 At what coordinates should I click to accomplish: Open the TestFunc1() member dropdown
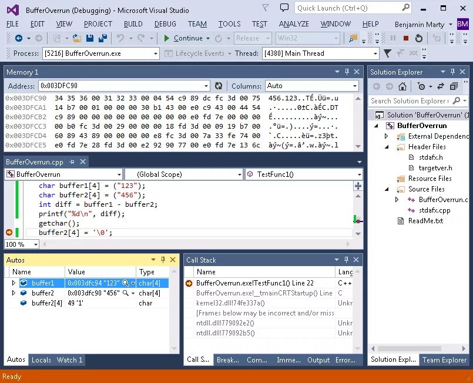(359, 174)
